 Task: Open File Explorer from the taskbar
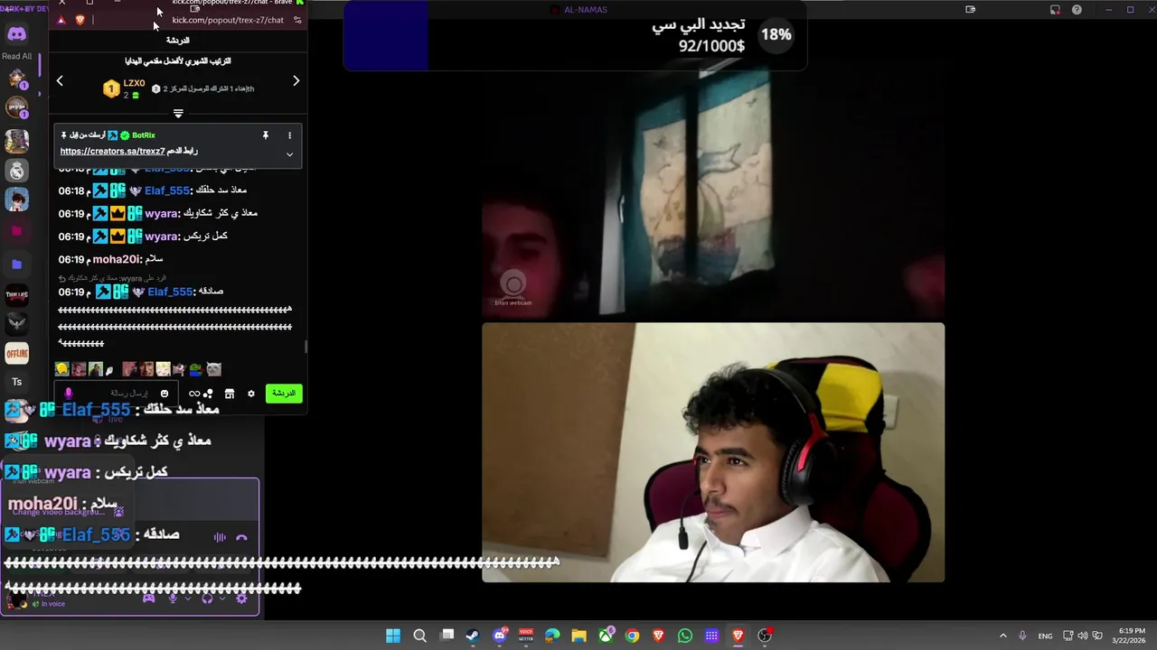coord(579,636)
